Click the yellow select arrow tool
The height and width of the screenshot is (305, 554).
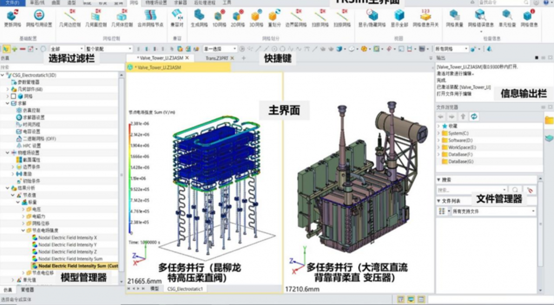[x=6, y=49]
